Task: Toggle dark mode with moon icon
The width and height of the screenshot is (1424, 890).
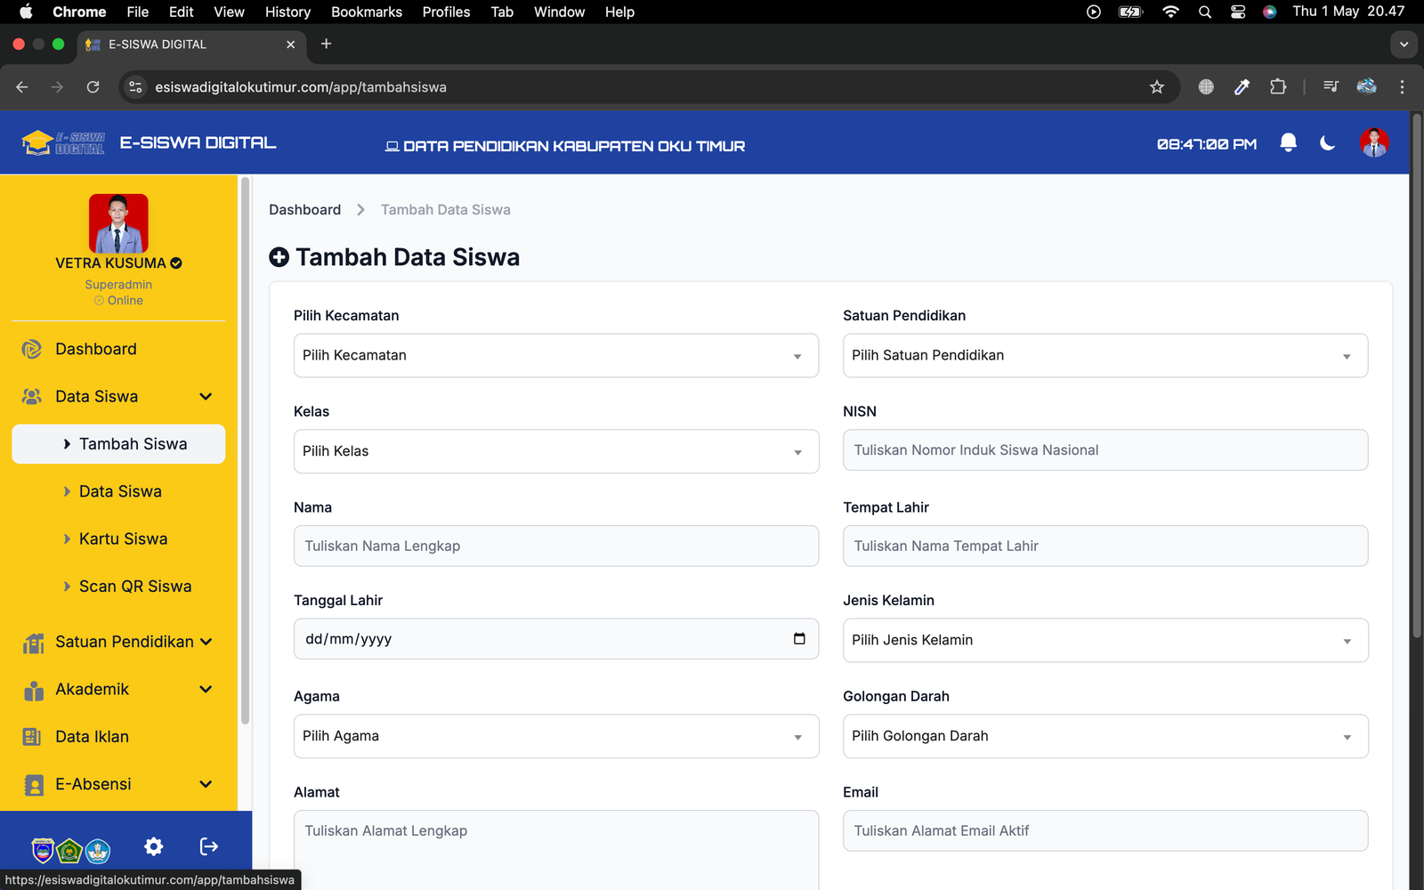Action: coord(1327,142)
